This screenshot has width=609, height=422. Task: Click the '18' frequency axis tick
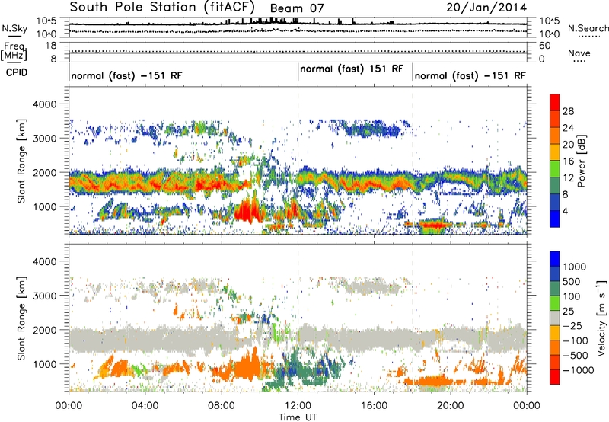pyautogui.click(x=51, y=46)
